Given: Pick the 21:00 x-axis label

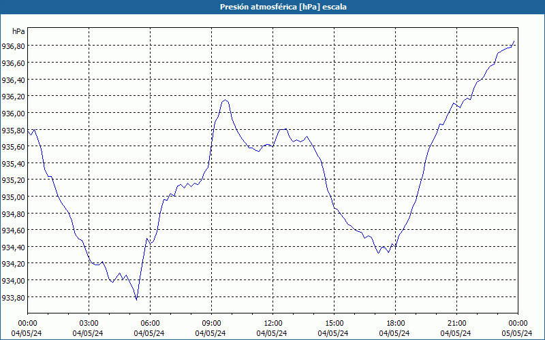Looking at the screenshot, I should coord(456,324).
